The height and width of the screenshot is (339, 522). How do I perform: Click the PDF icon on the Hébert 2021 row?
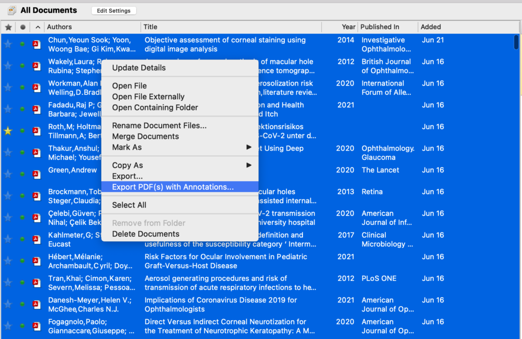(x=36, y=261)
